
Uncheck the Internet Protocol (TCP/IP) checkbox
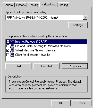[8, 42]
